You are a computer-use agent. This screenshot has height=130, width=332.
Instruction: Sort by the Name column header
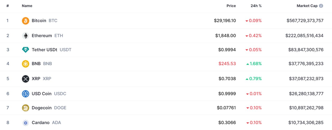coord(27,6)
